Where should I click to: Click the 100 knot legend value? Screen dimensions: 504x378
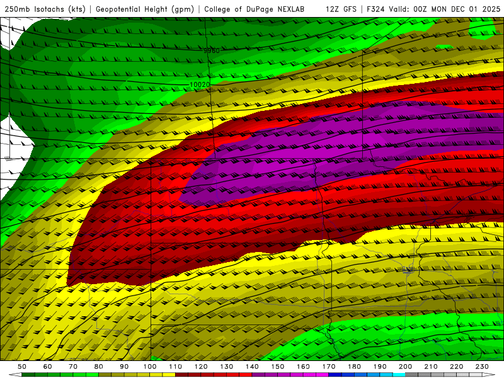click(150, 367)
